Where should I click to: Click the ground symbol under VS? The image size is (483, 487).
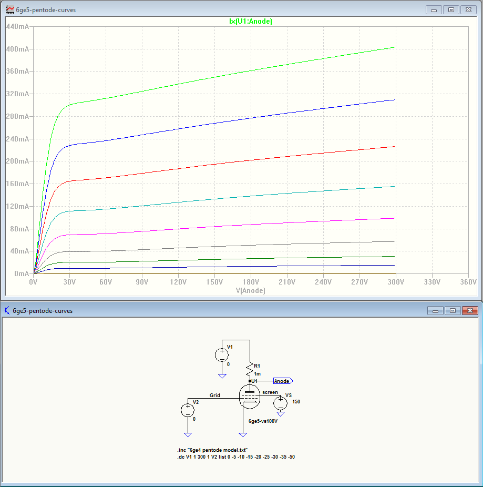[x=281, y=414]
